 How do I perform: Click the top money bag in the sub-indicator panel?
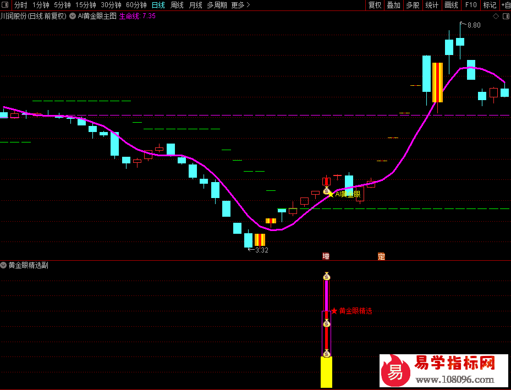(x=326, y=276)
